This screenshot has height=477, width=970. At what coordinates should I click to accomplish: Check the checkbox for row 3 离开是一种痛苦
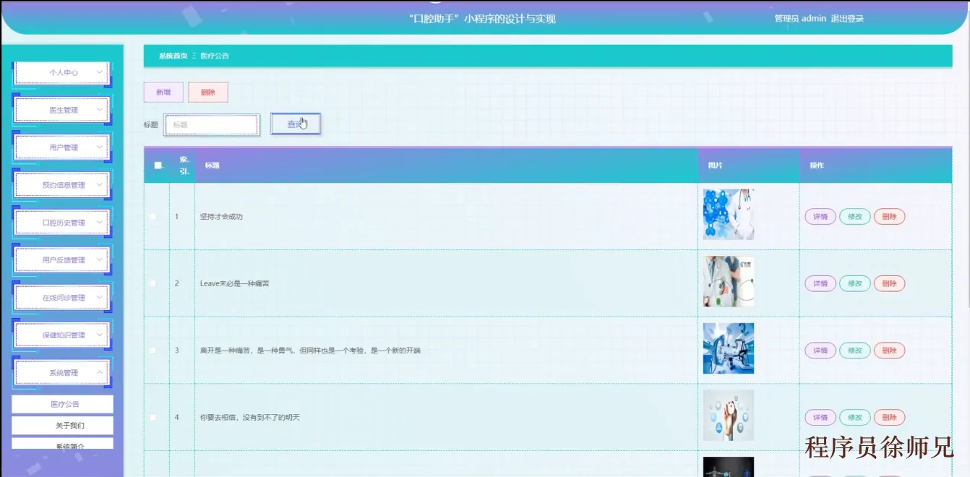tap(153, 351)
